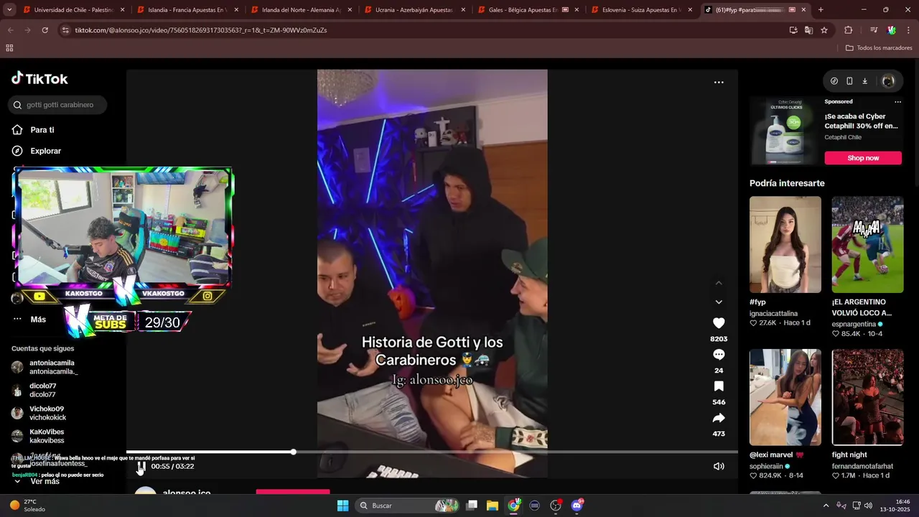The image size is (919, 517).
Task: Click the TikTok logo
Action: click(x=39, y=79)
